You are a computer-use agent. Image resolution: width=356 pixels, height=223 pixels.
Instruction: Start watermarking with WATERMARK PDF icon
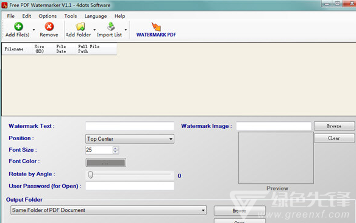(x=156, y=27)
